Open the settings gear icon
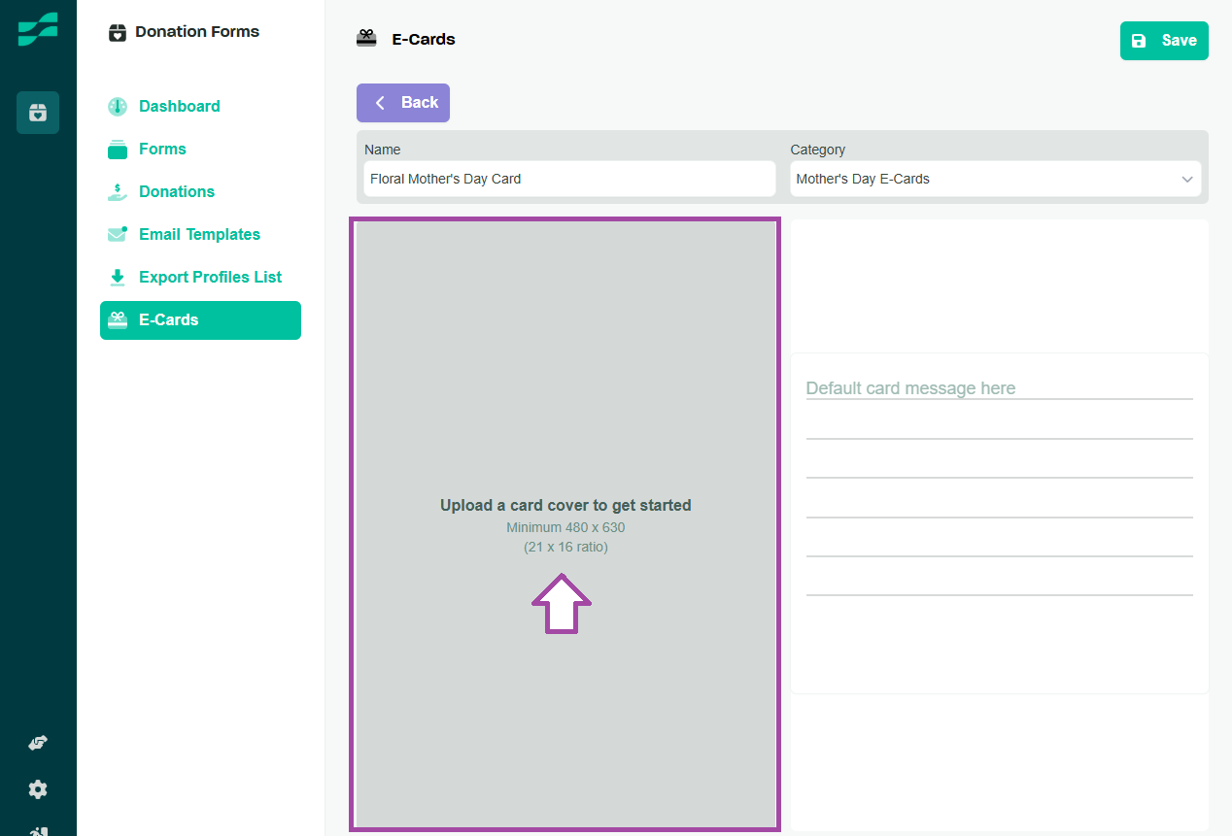This screenshot has height=836, width=1232. pyautogui.click(x=38, y=789)
